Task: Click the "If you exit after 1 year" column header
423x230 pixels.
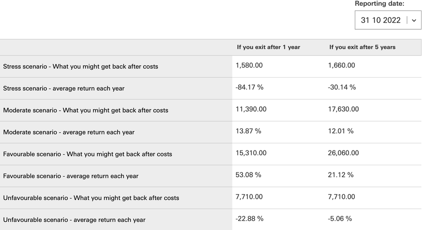Action: (x=268, y=47)
